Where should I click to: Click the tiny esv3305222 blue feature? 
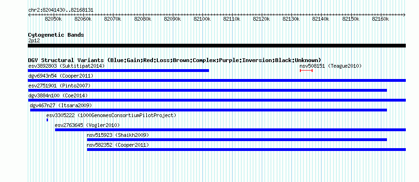coord(47,120)
